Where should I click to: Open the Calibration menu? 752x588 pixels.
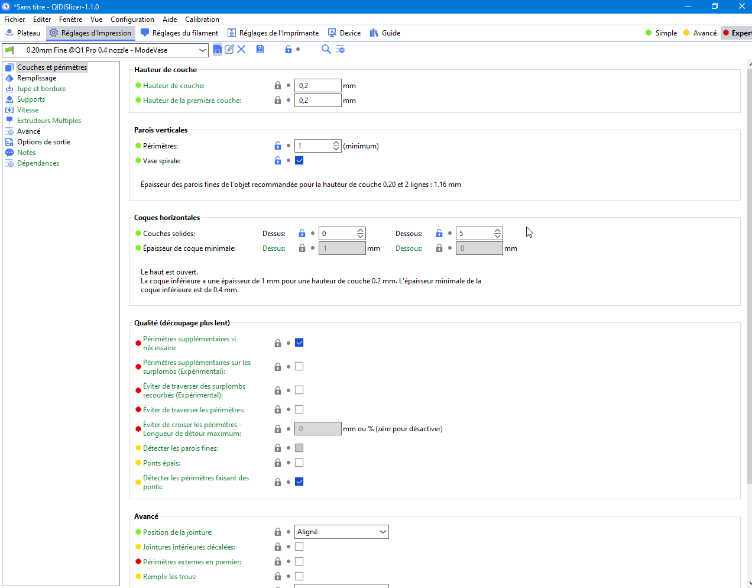202,20
